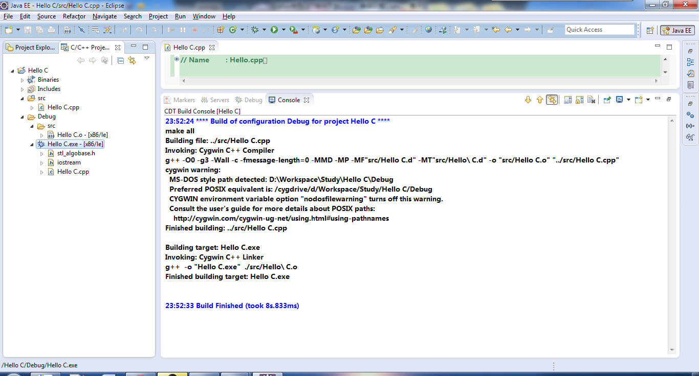Select the iostream header item
The height and width of the screenshot is (376, 699).
[x=64, y=162]
